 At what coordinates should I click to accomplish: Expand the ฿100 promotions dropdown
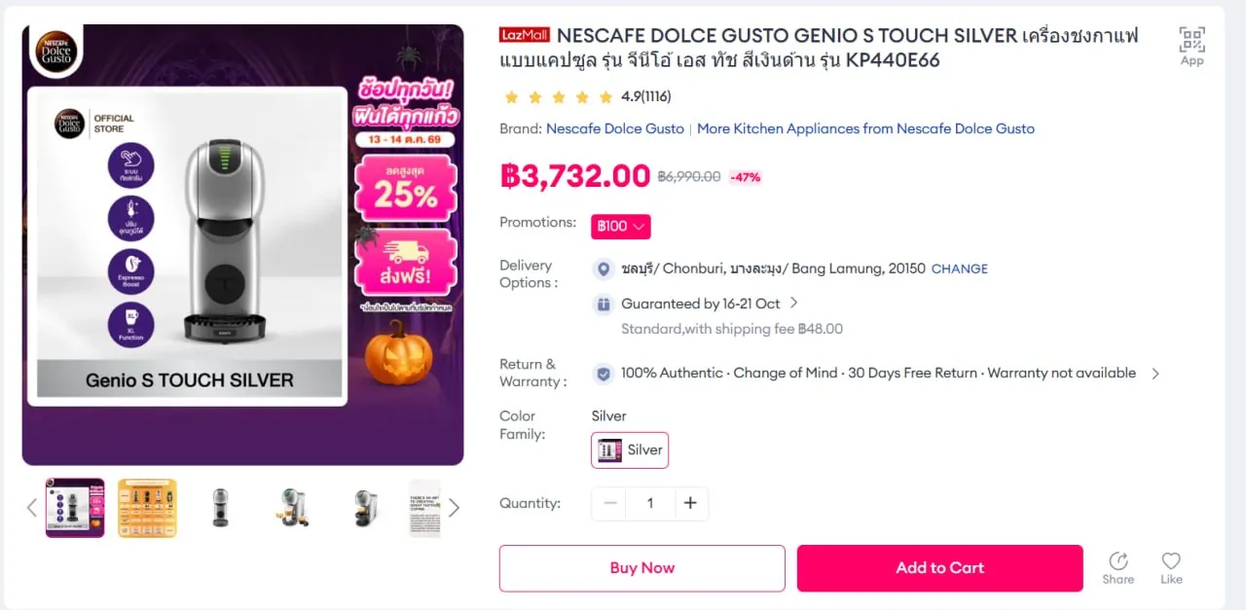tap(621, 227)
